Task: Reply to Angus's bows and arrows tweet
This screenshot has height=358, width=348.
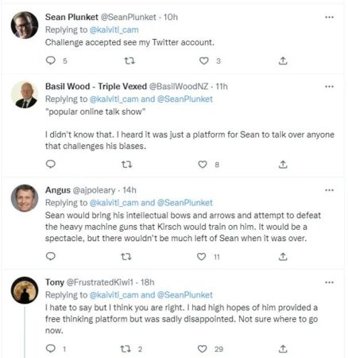Action: (x=51, y=256)
